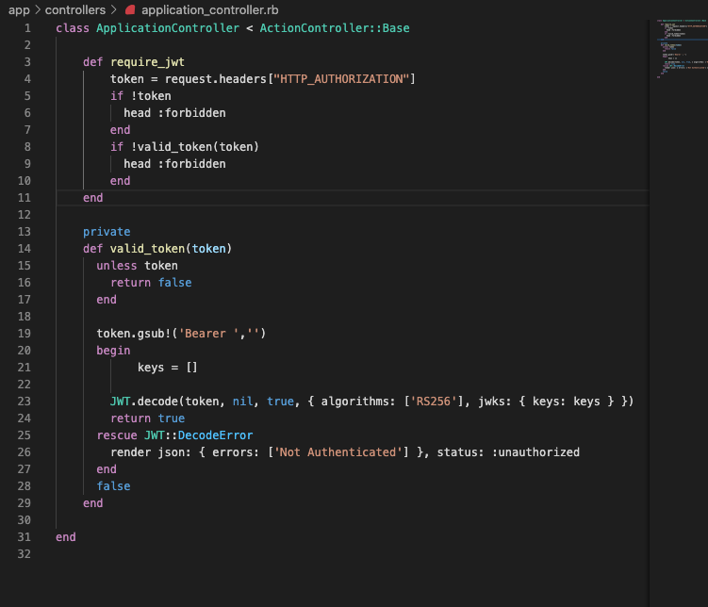Click the minimap code preview
This screenshot has height=607, width=708.
point(677,47)
